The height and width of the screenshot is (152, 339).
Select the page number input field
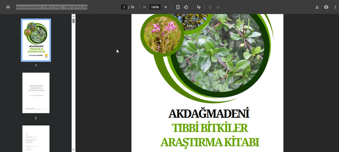pyautogui.click(x=124, y=7)
